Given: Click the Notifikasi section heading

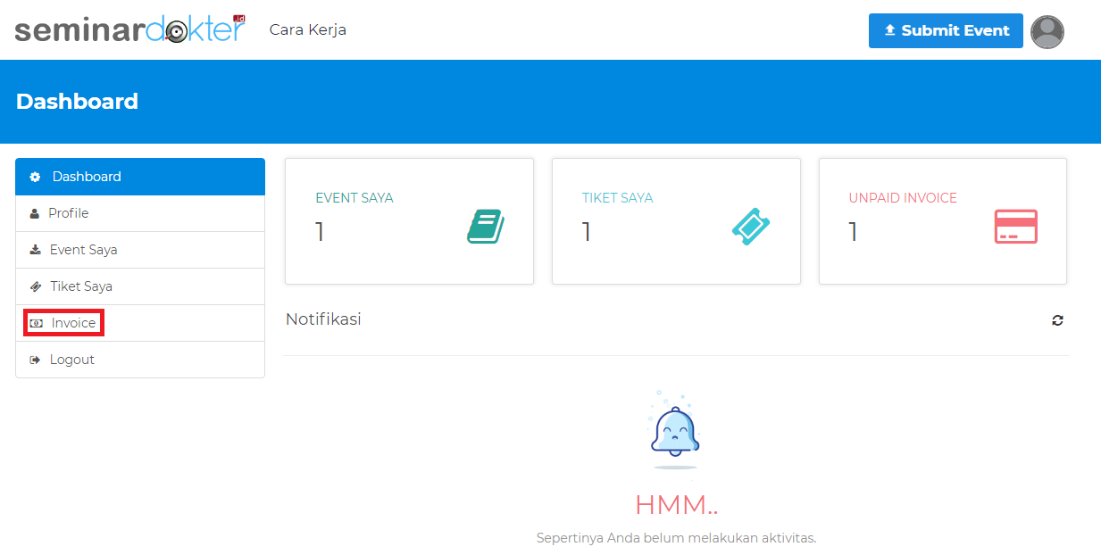Looking at the screenshot, I should (x=323, y=319).
